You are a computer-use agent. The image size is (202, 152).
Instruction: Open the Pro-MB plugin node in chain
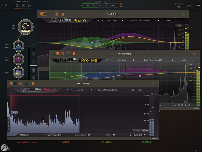click(19, 59)
